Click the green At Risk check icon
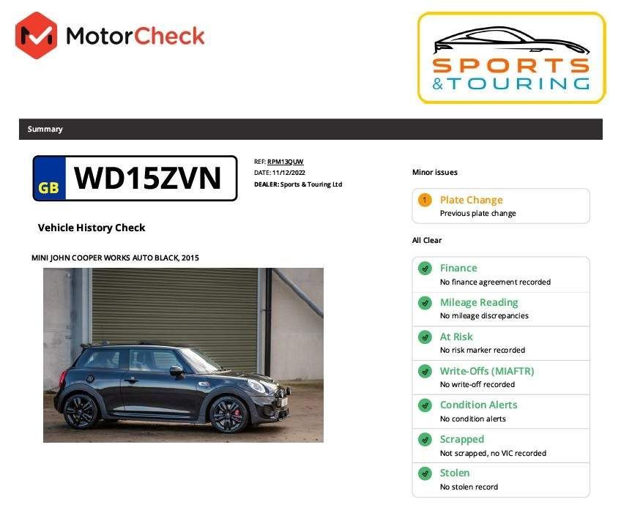 click(x=425, y=337)
